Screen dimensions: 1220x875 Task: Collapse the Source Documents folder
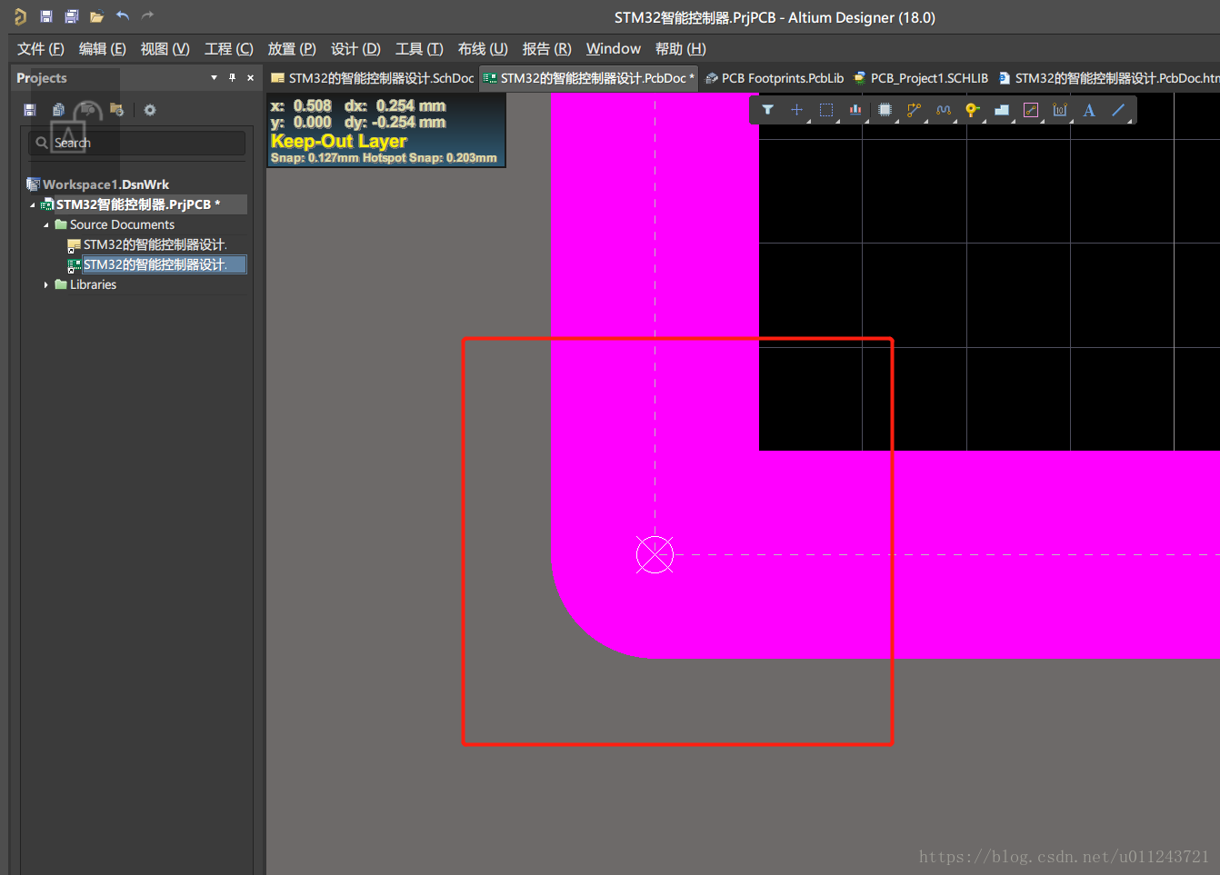tap(46, 225)
